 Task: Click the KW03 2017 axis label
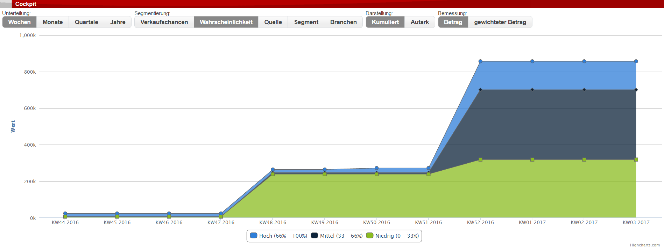636,222
